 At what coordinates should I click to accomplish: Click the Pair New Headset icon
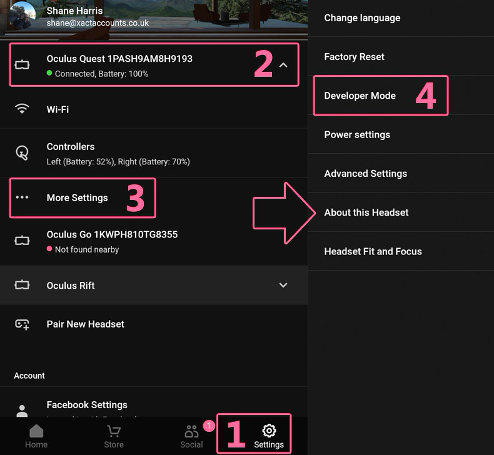pyautogui.click(x=22, y=324)
